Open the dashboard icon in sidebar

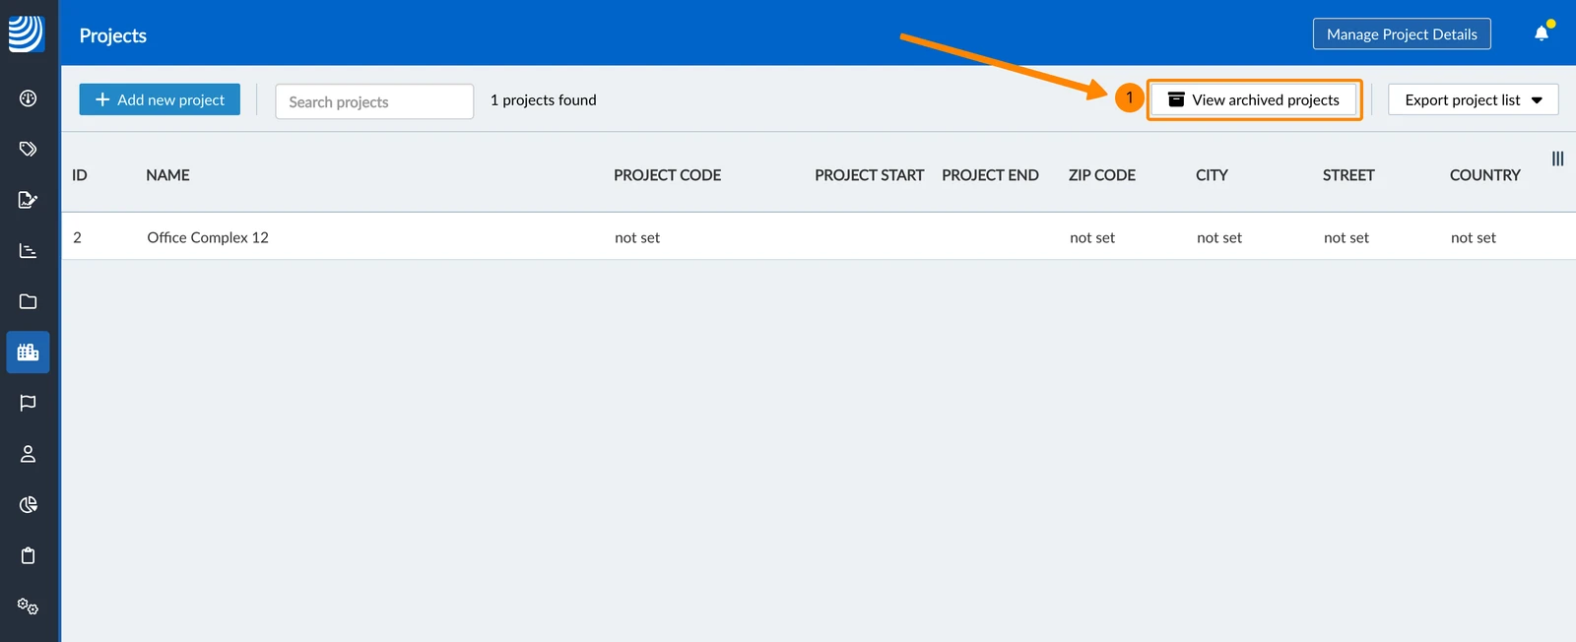[x=28, y=98]
